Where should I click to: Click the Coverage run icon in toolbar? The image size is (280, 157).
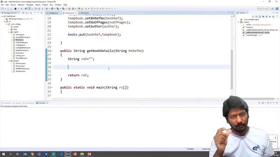coord(57,9)
